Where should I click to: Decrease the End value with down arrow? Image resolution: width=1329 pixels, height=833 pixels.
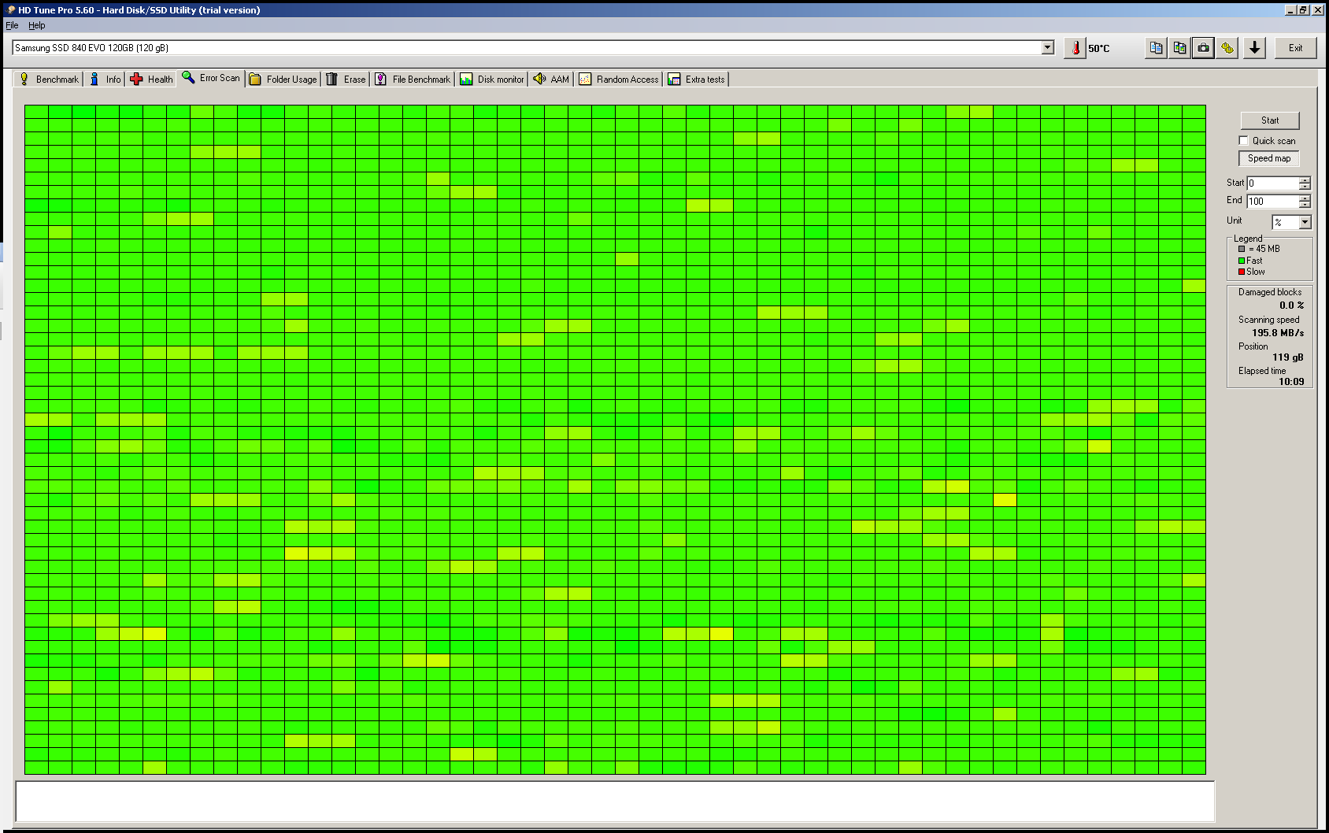pyautogui.click(x=1305, y=205)
